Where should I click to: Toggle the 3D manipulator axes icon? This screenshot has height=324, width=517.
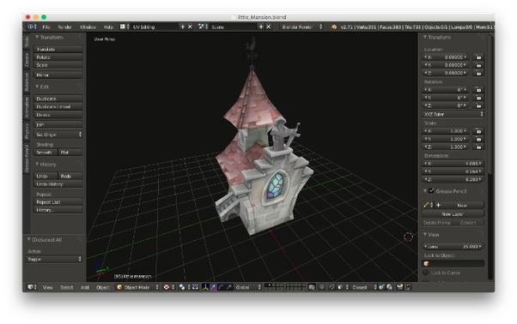(205, 287)
